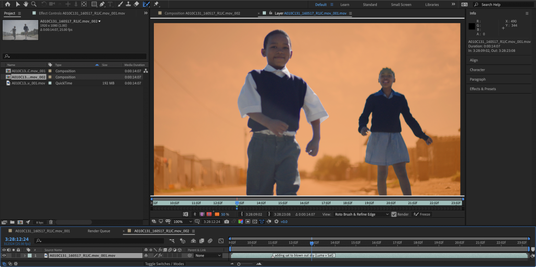This screenshot has height=267, width=536.
Task: Hide the layer with the eye toggle
Action: click(4, 255)
